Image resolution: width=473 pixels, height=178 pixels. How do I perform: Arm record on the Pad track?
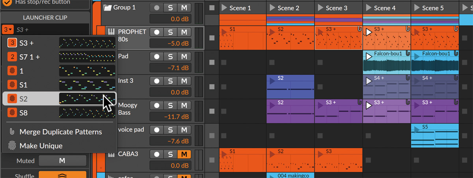156,57
